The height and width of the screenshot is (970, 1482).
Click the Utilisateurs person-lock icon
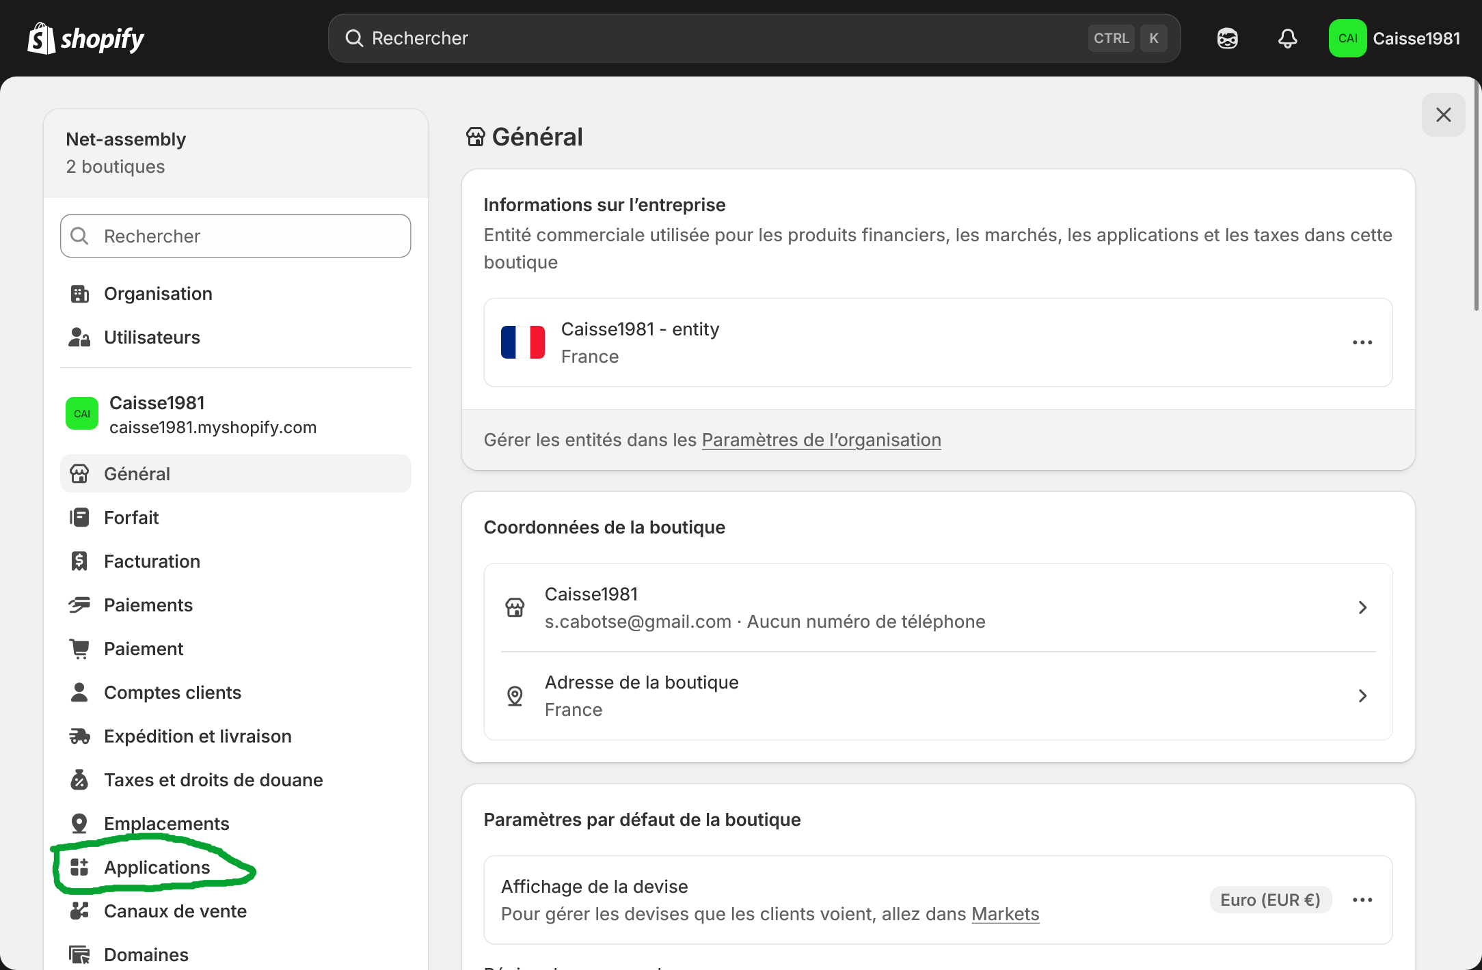tap(79, 337)
